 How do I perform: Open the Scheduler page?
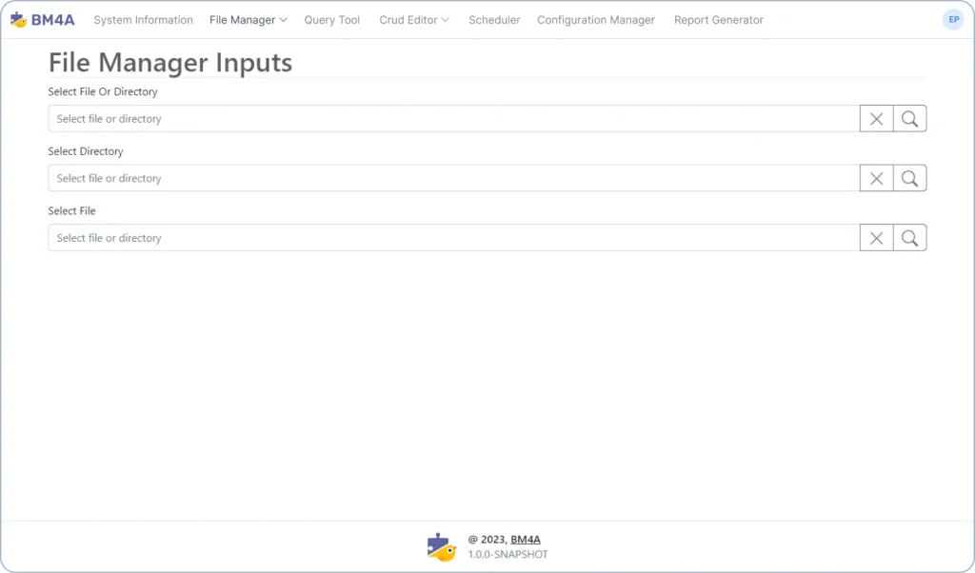click(x=494, y=20)
